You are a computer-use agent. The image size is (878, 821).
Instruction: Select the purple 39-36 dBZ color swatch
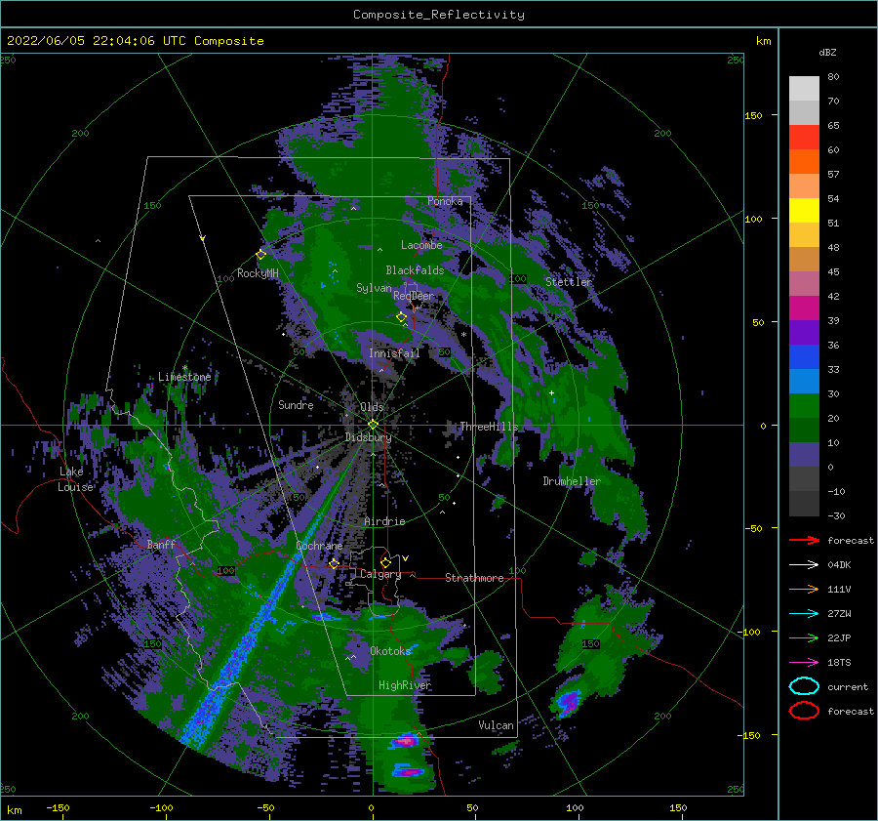point(804,333)
